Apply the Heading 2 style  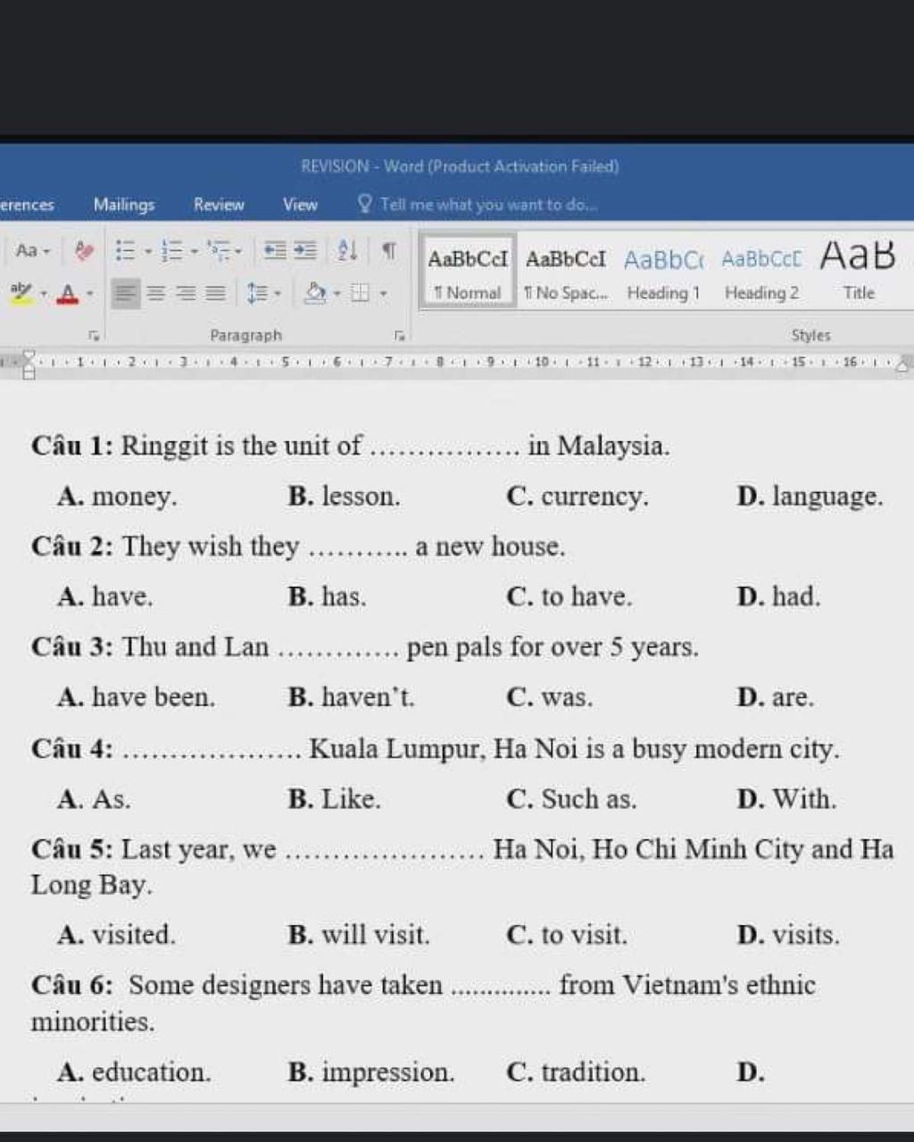[x=761, y=271]
